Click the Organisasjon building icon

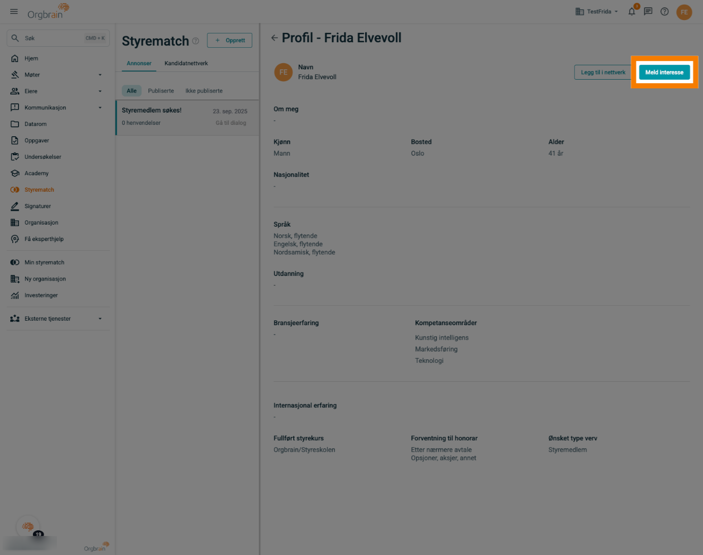(x=15, y=223)
